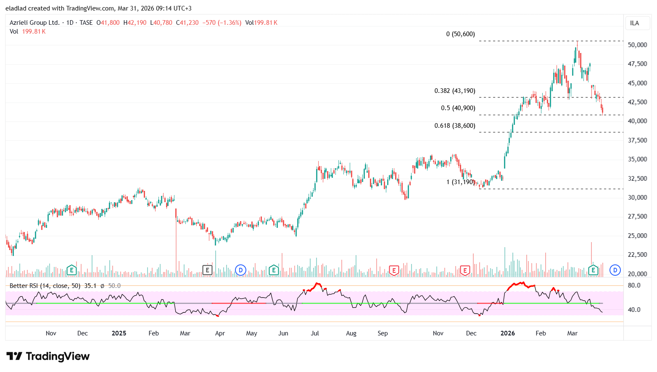Image resolution: width=657 pixels, height=372 pixels.
Task: Click 25,000 on the price axis
Action: pyautogui.click(x=637, y=236)
